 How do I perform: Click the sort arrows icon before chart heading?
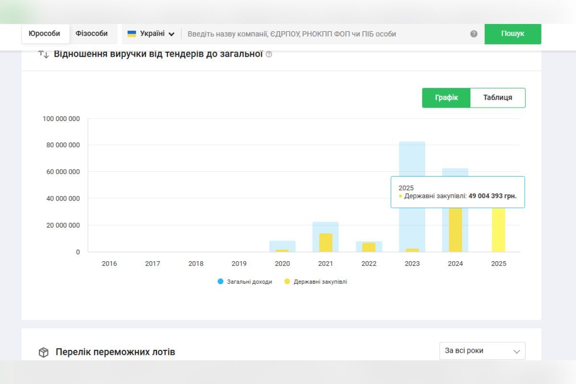tap(44, 54)
